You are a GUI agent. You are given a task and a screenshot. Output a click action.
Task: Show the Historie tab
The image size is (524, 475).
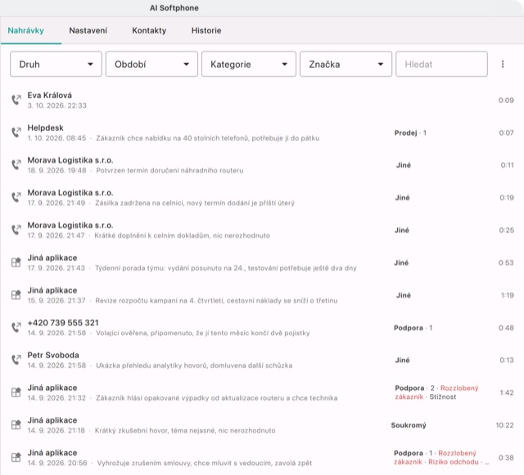[206, 31]
